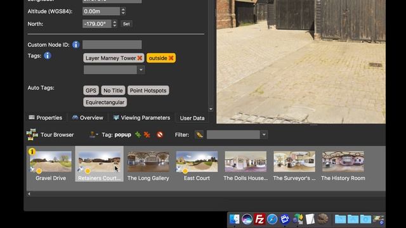The height and width of the screenshot is (228, 406).
Task: Open the tags combo box dropdown arrow
Action: (x=141, y=70)
